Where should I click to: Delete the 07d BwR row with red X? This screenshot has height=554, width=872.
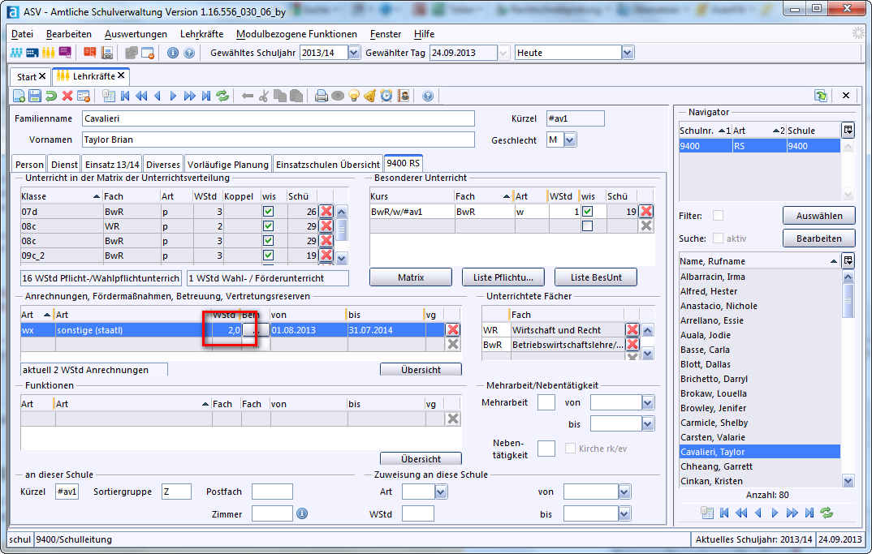click(x=326, y=211)
